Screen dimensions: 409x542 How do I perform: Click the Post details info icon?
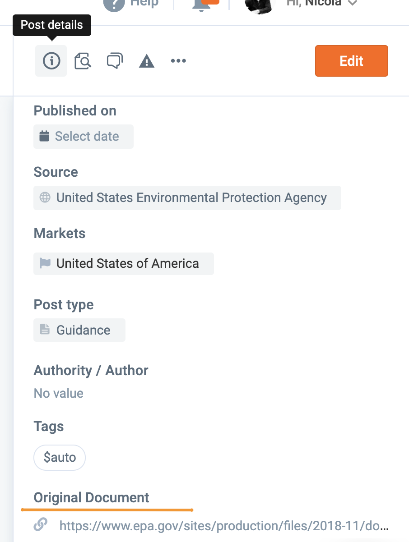pos(51,61)
